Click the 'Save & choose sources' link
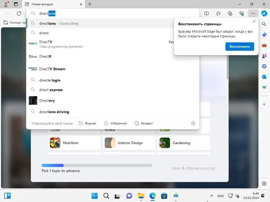 pyautogui.click(x=193, y=168)
